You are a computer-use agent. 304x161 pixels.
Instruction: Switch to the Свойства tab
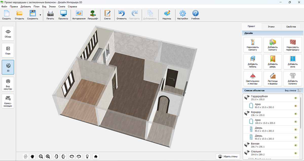[x=291, y=26]
